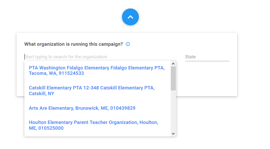
Task: Click the underline beneath the State field
Action: (x=207, y=61)
